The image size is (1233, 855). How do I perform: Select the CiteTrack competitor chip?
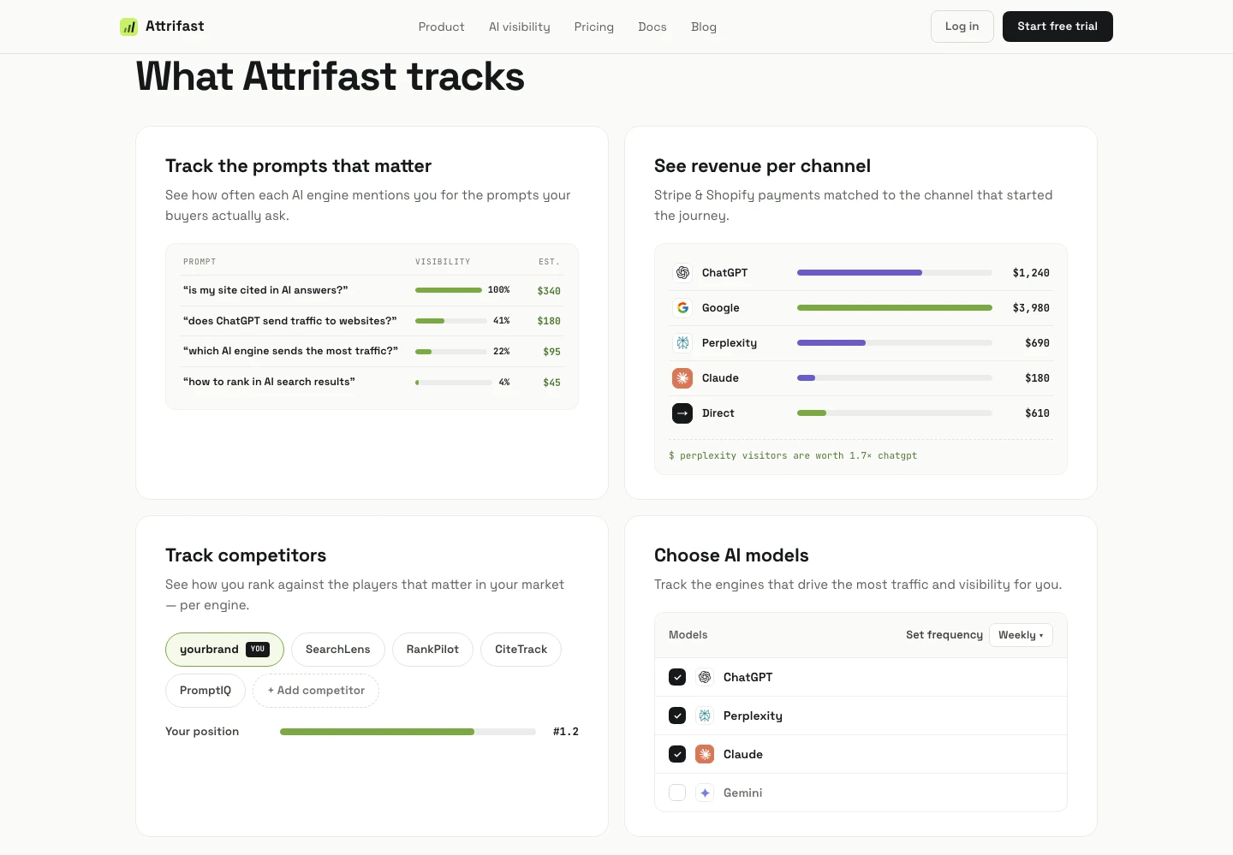pos(521,650)
